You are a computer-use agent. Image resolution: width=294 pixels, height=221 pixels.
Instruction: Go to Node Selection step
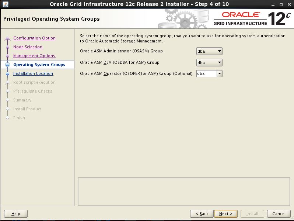28,47
